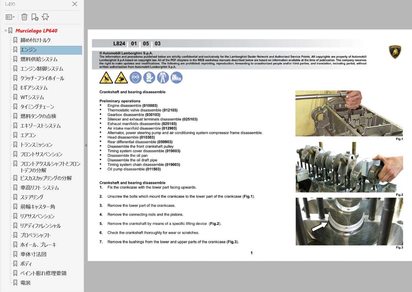Open the ホイール、ブレーキ bookmark
The height and width of the screenshot is (292, 412).
(x=38, y=245)
